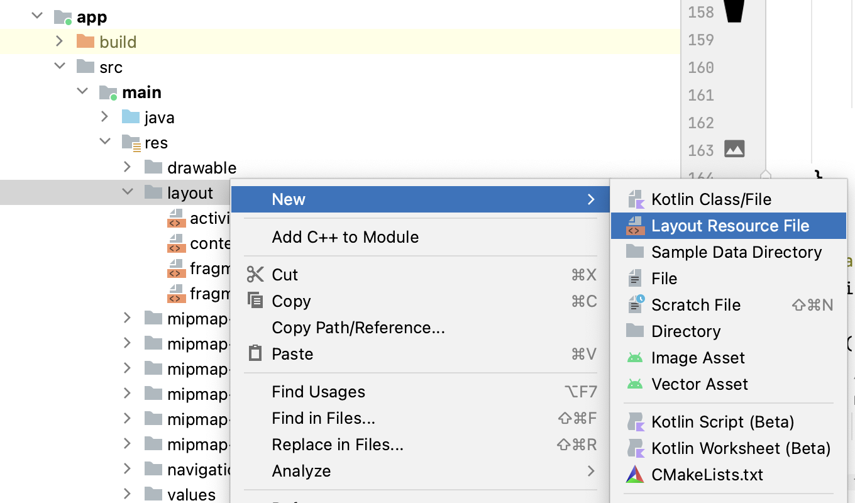Click the scissors icon beside Cut
Viewport: 855px width, 503px height.
pos(255,274)
